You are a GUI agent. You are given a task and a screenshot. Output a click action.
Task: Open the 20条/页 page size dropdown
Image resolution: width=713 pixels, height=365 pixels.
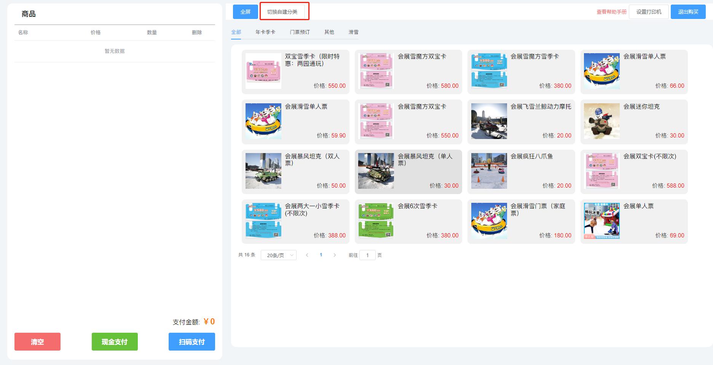point(279,255)
